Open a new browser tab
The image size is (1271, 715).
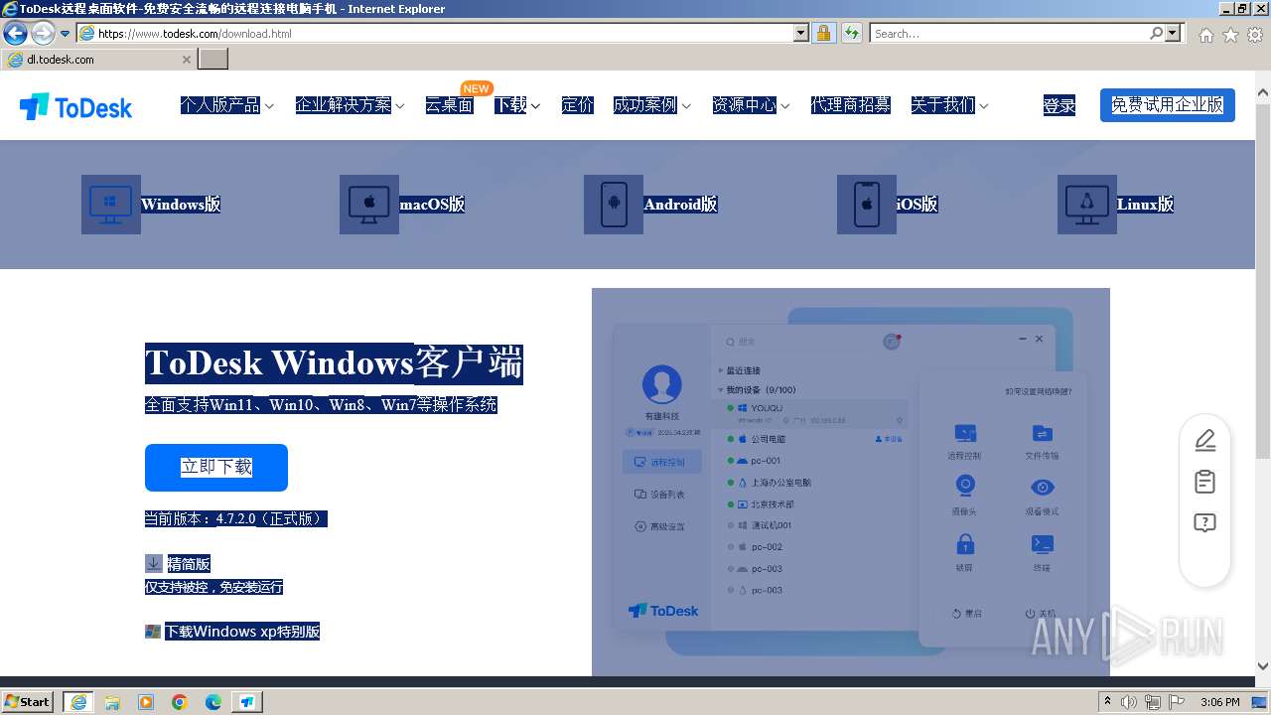tap(213, 60)
